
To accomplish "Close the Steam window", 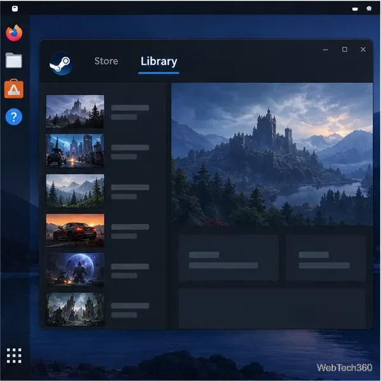I will click(363, 50).
